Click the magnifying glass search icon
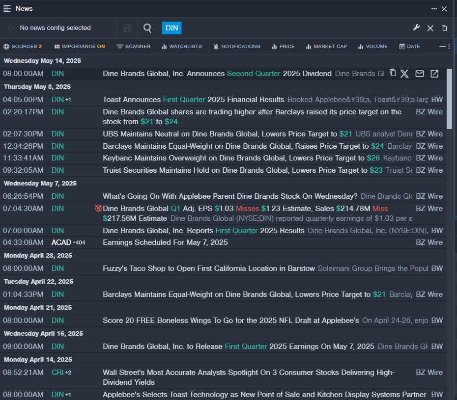This screenshot has width=457, height=400. [147, 28]
